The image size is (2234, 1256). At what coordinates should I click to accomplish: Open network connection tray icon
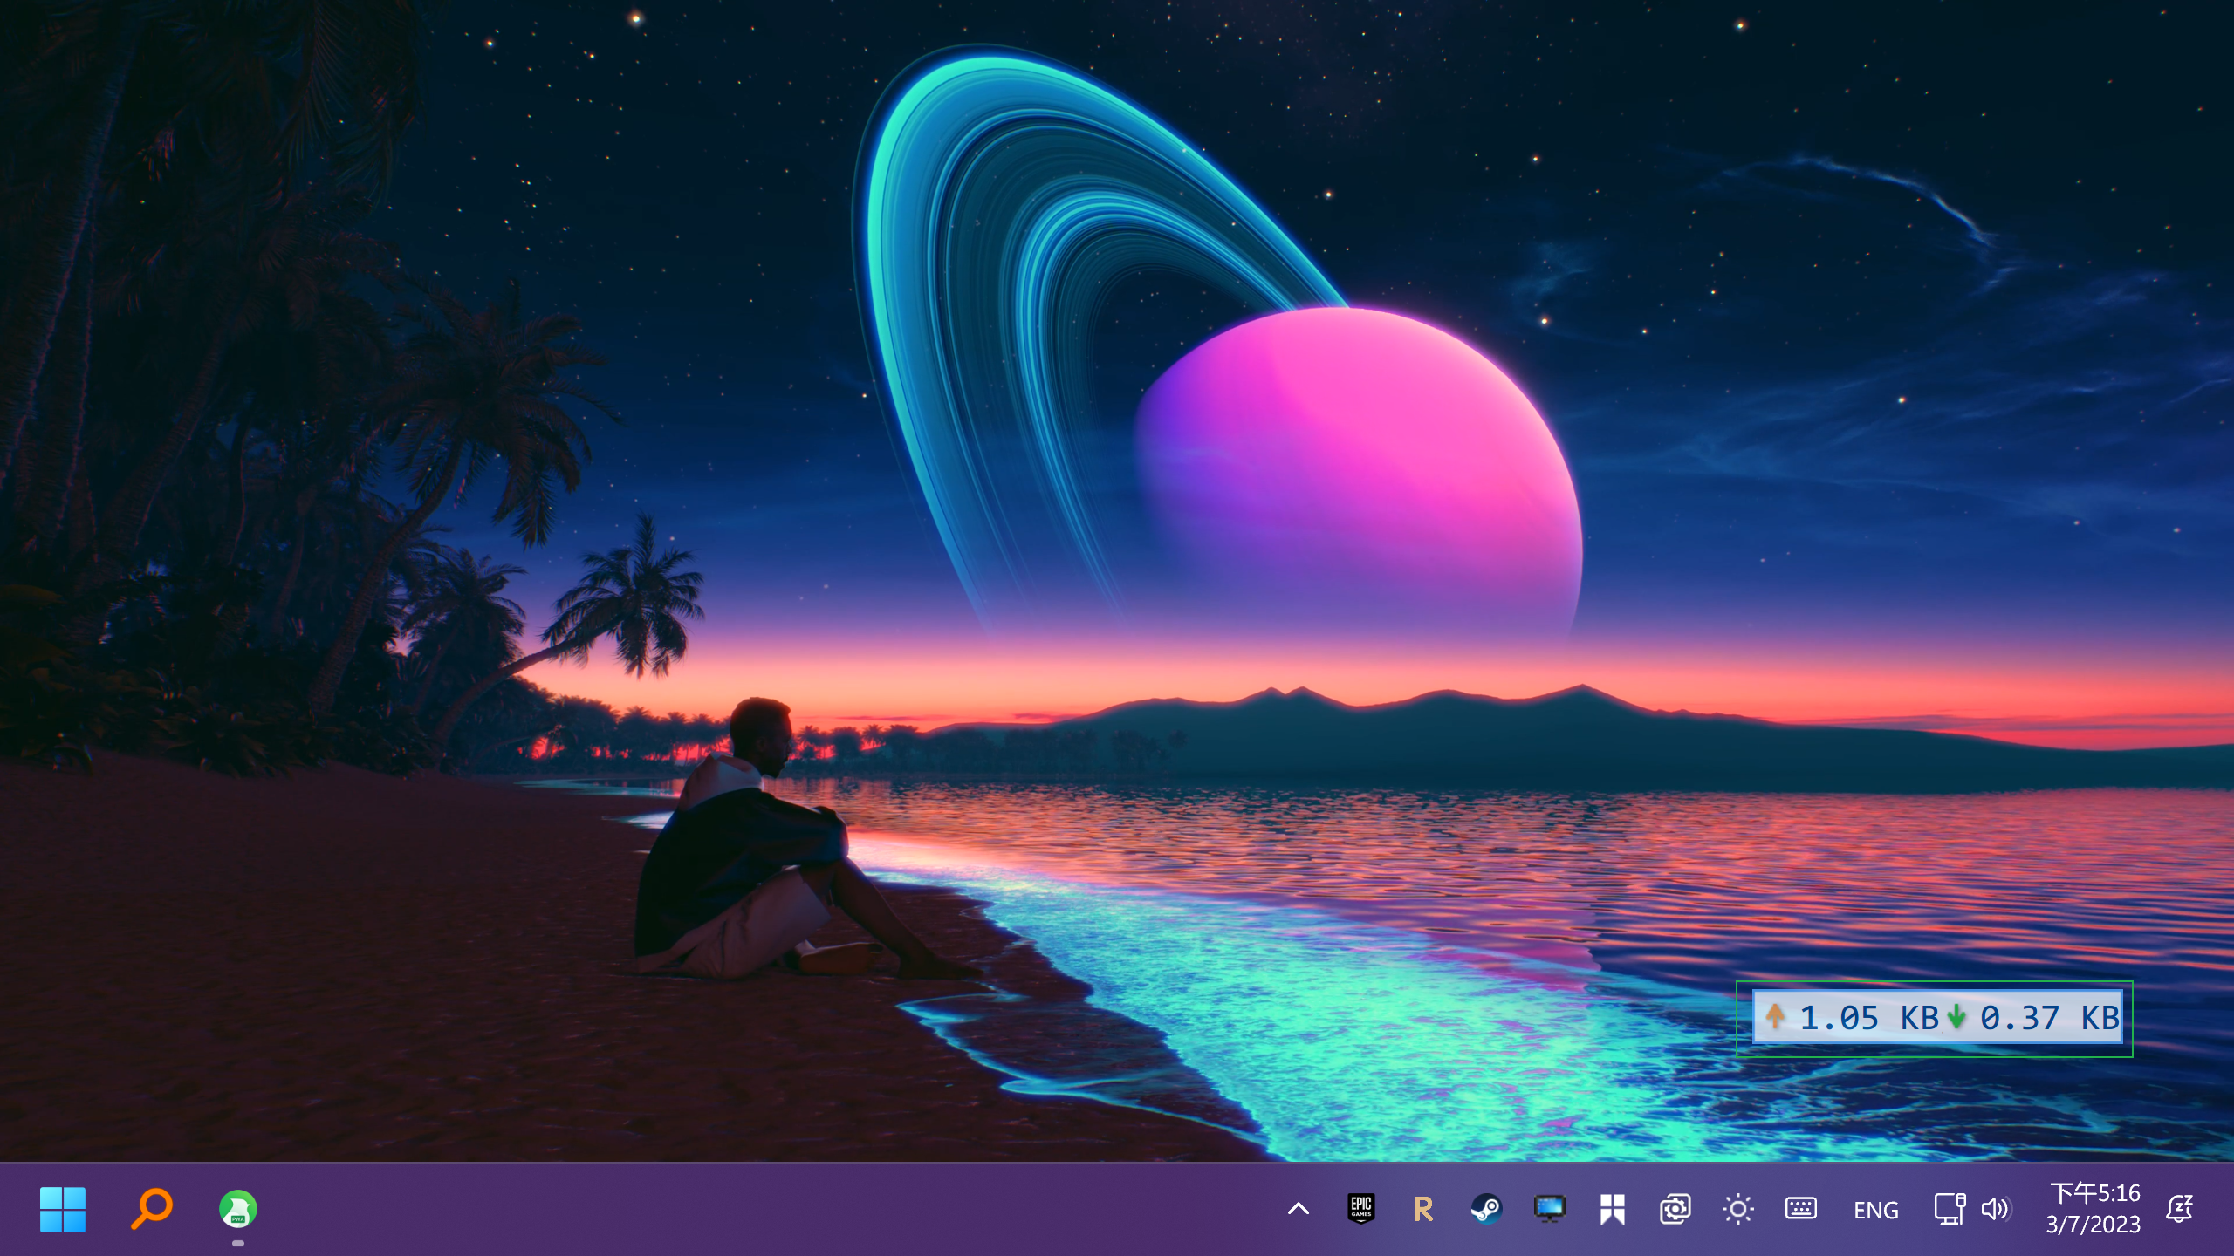click(1949, 1209)
